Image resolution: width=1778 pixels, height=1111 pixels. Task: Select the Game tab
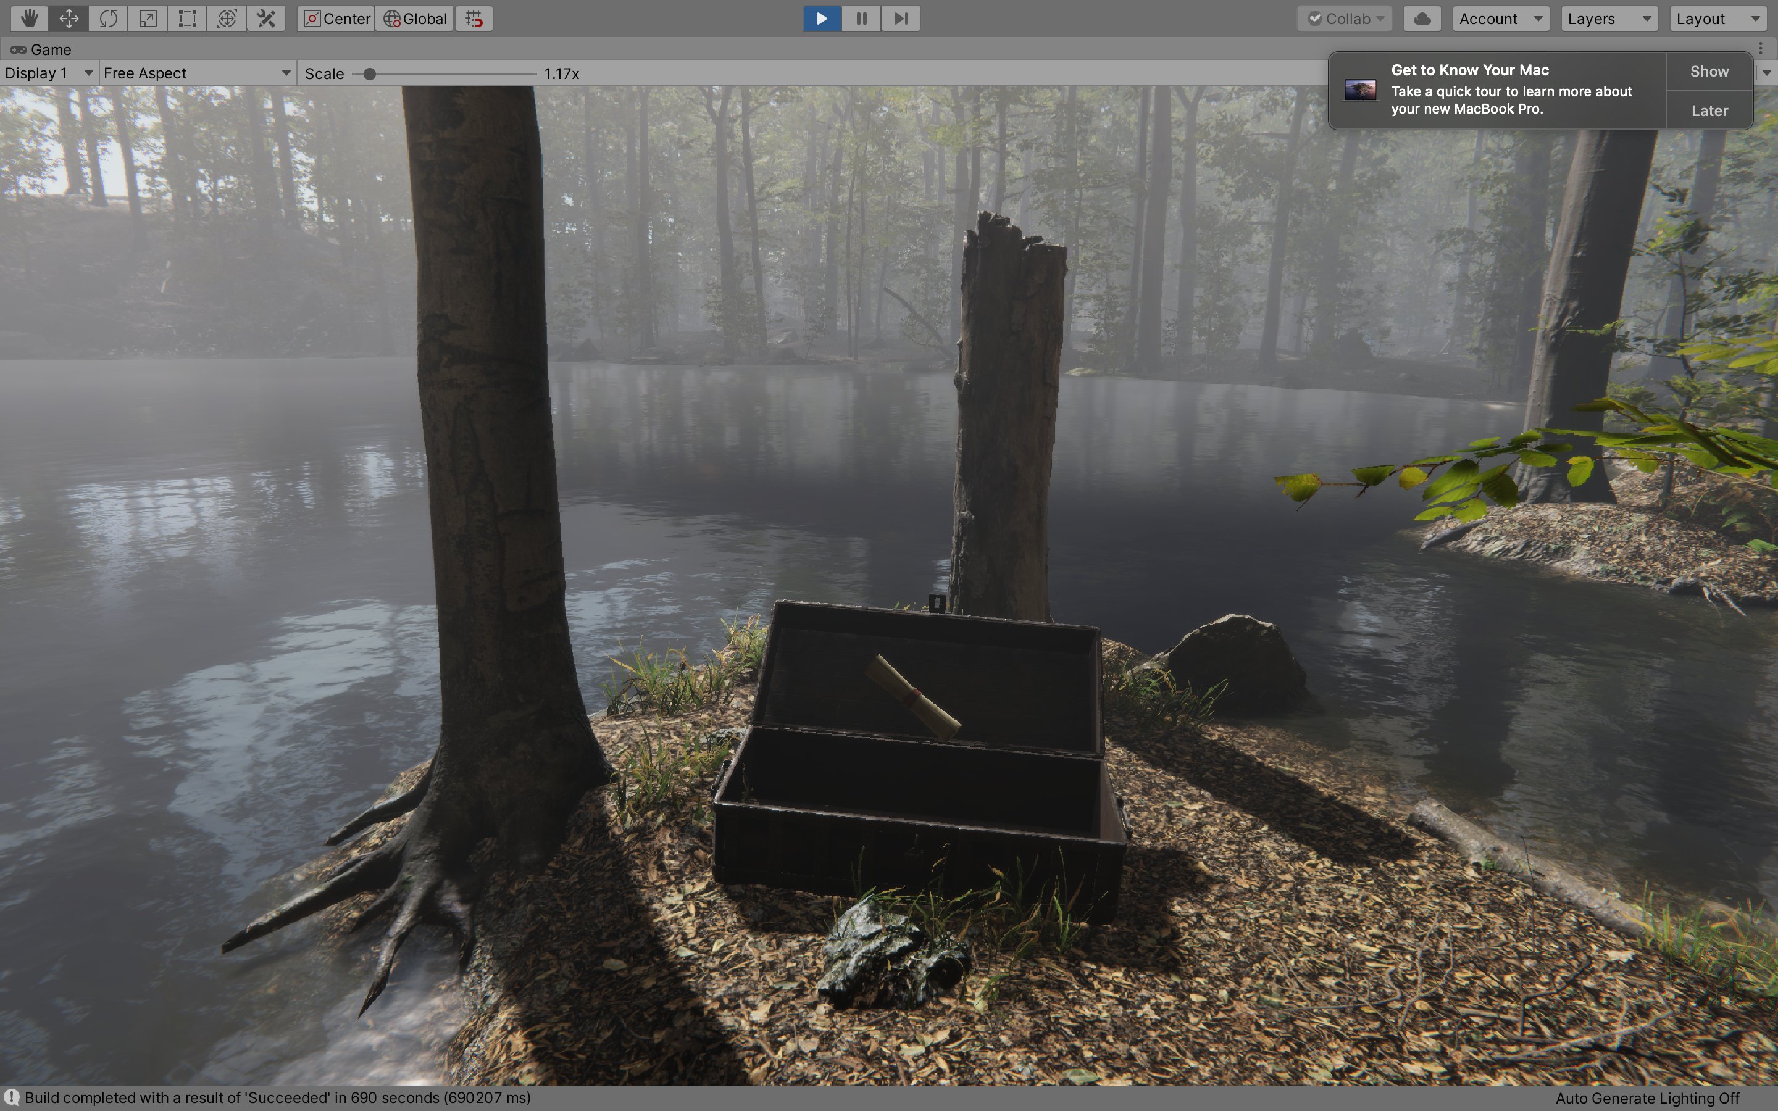click(x=41, y=49)
